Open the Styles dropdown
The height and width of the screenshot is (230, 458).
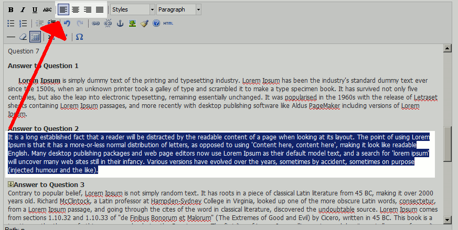pyautogui.click(x=132, y=10)
